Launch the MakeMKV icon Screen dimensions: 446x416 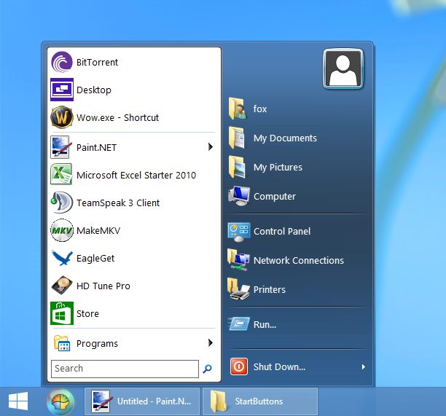click(62, 230)
